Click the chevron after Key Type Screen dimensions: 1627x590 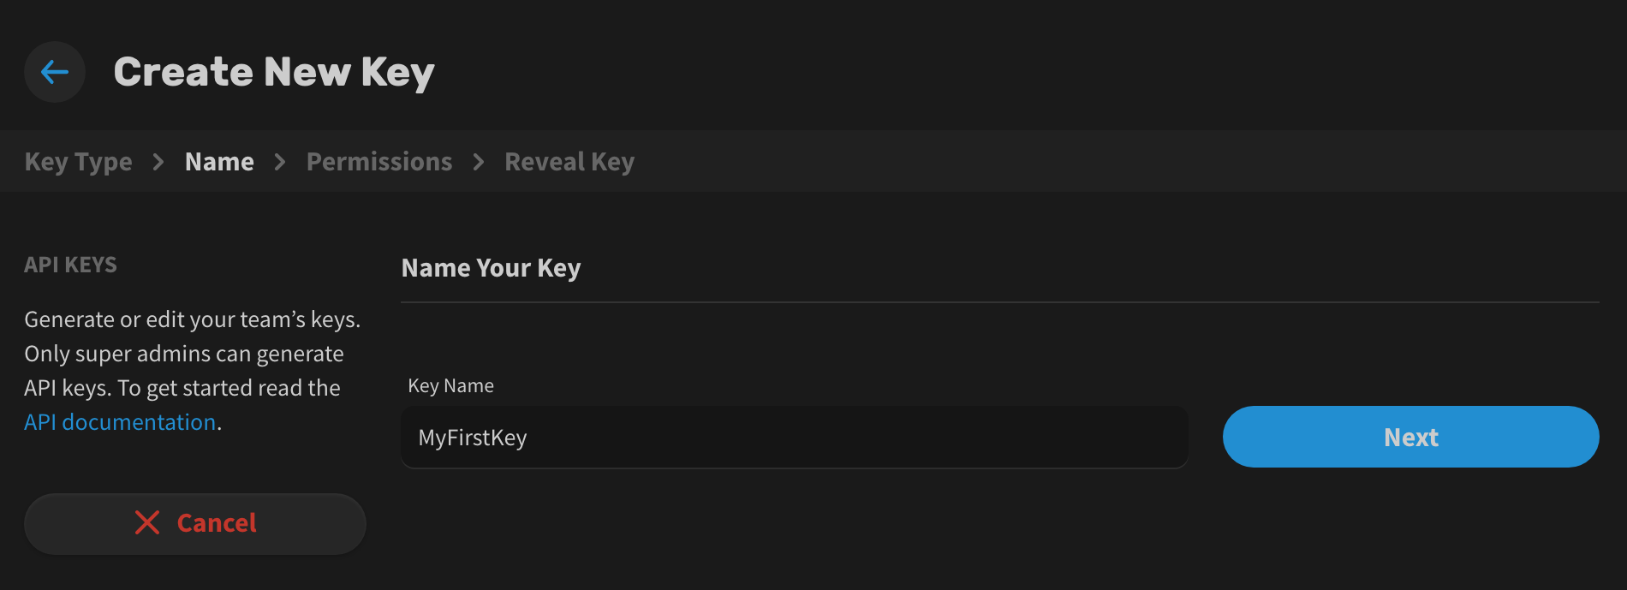(158, 162)
